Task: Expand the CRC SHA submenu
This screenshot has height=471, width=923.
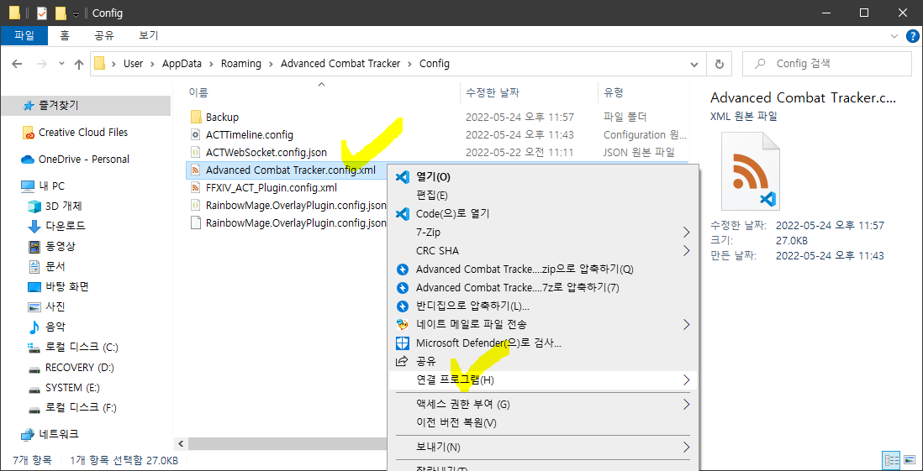Action: (686, 250)
